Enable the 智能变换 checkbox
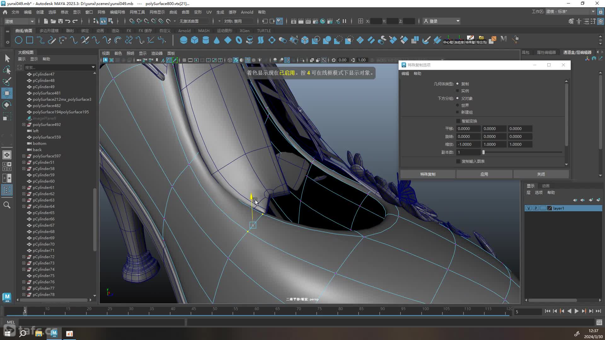 click(x=458, y=121)
